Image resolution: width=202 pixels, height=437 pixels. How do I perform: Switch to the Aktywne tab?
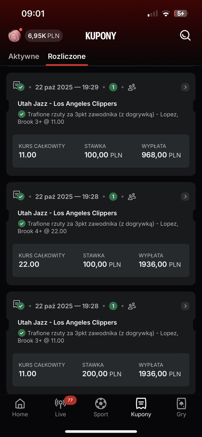pos(24,56)
